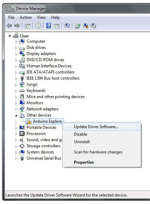Click the Forward arrow toolbar icon
Screen dimensions: 150x204
(x=17, y=26)
